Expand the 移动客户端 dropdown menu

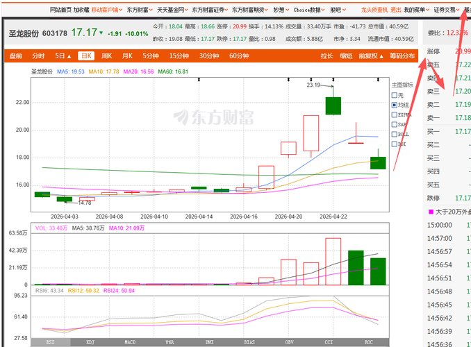coord(107,10)
